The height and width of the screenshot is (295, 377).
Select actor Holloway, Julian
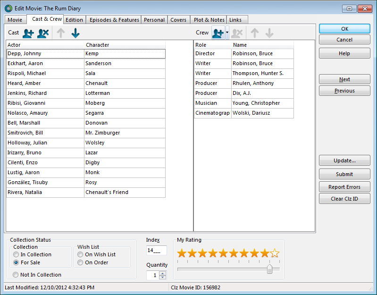coord(45,143)
